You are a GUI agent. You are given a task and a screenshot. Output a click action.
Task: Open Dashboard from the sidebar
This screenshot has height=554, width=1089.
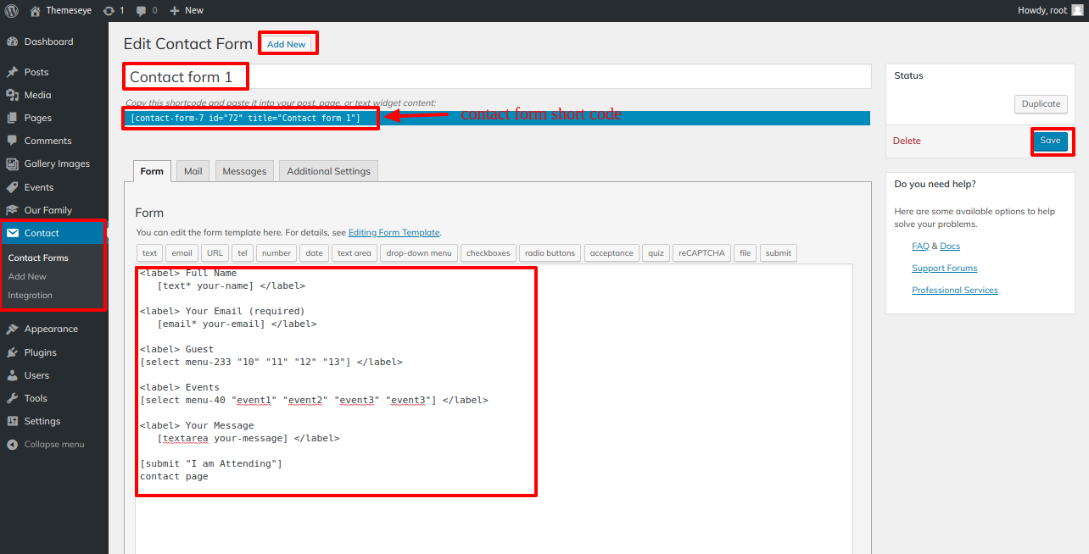tap(48, 42)
